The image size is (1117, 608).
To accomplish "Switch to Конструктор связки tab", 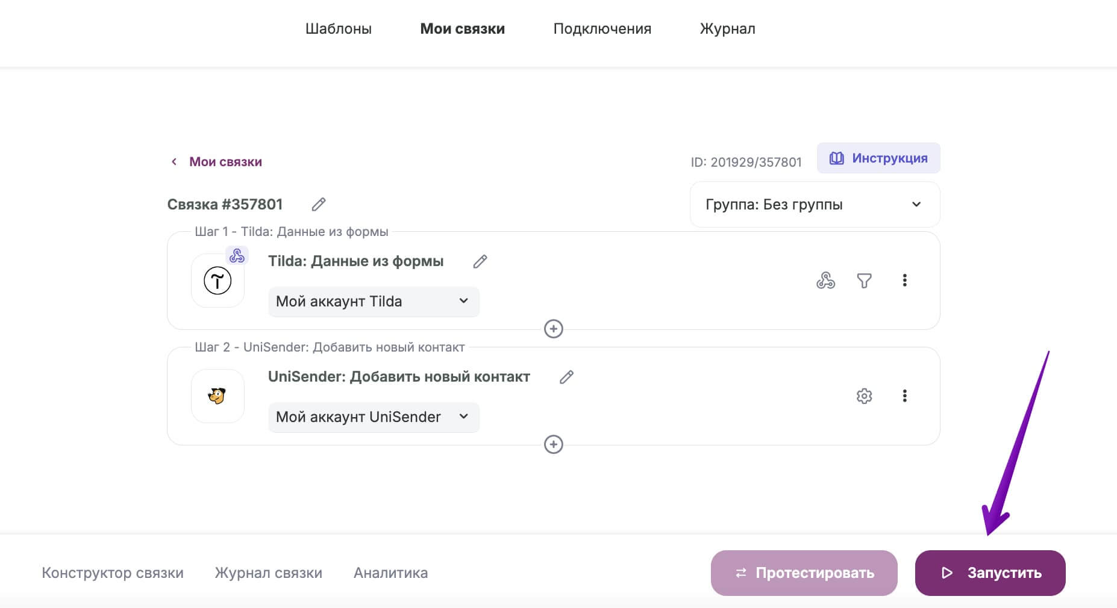I will coord(113,573).
